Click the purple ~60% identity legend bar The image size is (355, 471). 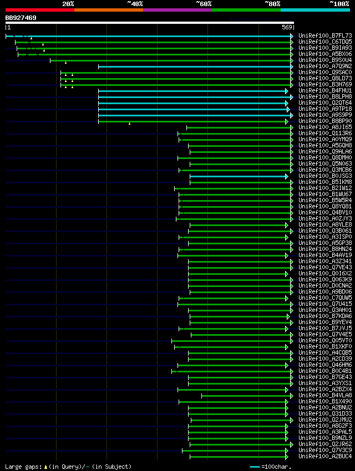point(177,10)
